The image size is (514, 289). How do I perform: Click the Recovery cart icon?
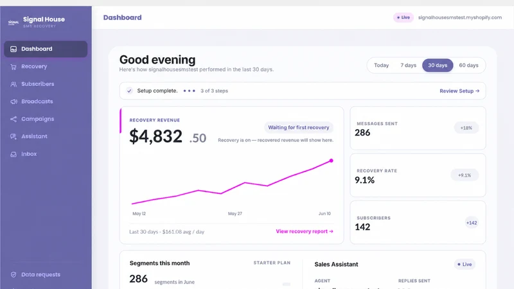[13, 67]
